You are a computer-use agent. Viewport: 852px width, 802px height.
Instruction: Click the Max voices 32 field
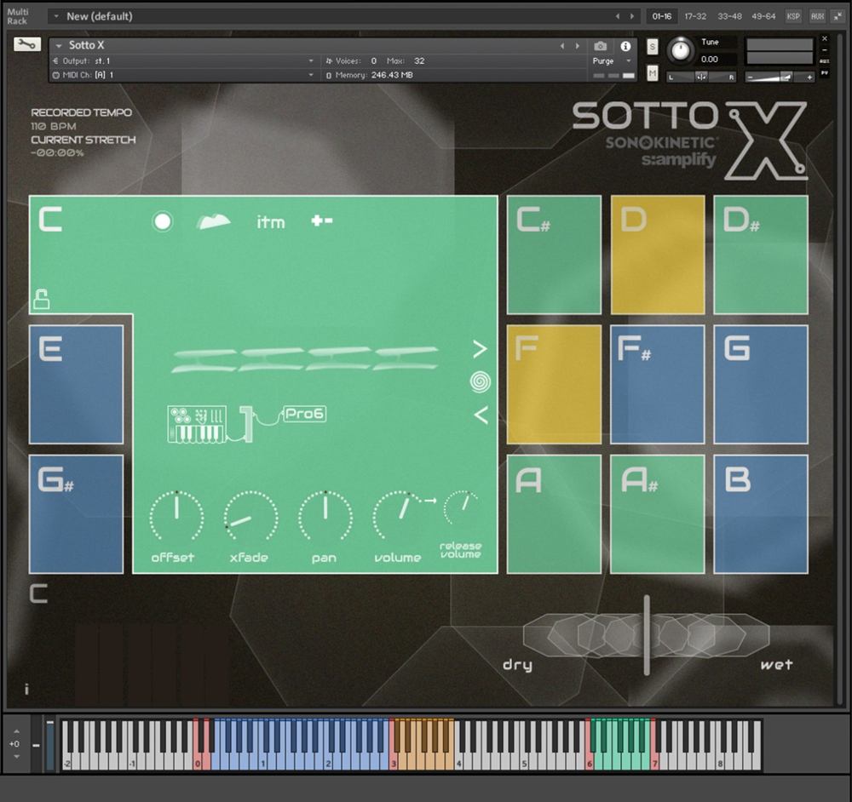pos(418,60)
